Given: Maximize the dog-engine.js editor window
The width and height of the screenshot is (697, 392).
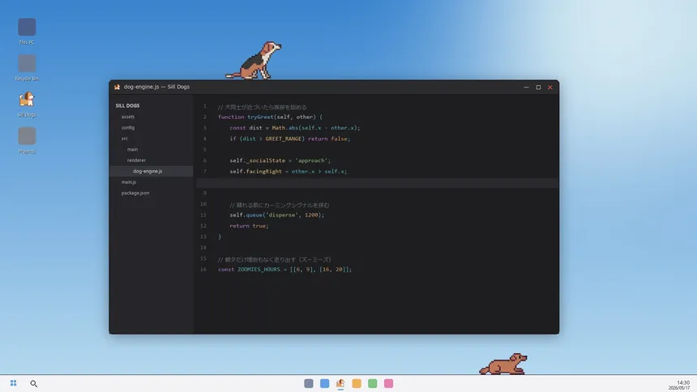Looking at the screenshot, I should pos(538,87).
